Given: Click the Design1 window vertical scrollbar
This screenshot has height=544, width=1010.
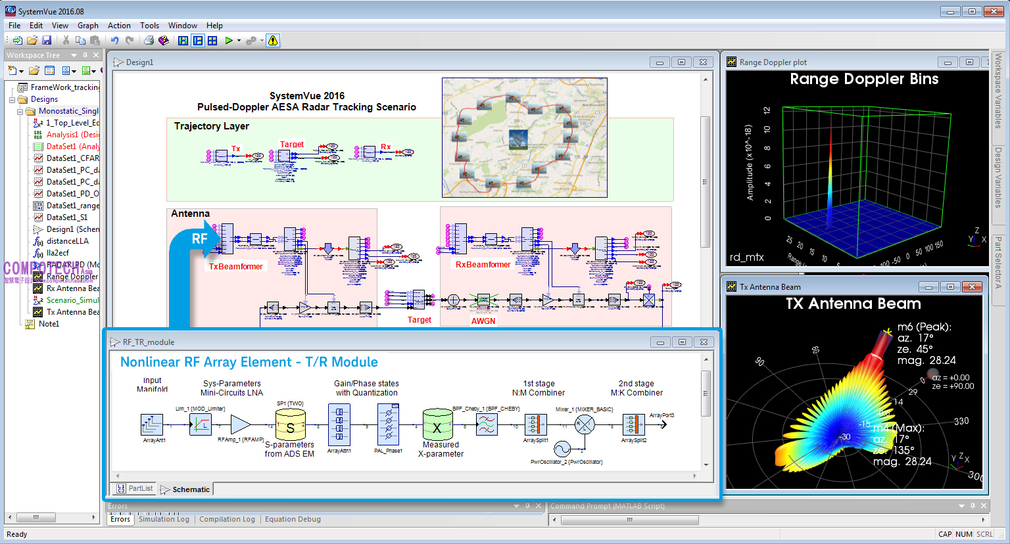Looking at the screenshot, I should (705, 182).
